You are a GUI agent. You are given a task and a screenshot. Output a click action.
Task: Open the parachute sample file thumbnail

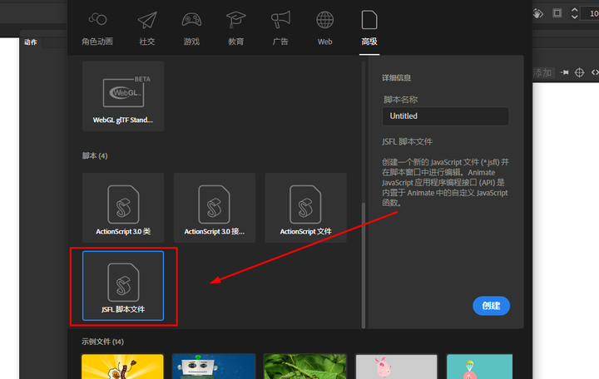[x=479, y=367]
